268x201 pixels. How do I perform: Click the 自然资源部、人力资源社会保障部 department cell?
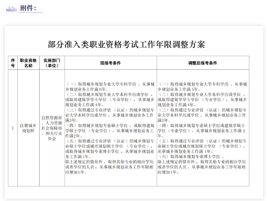[52, 128]
